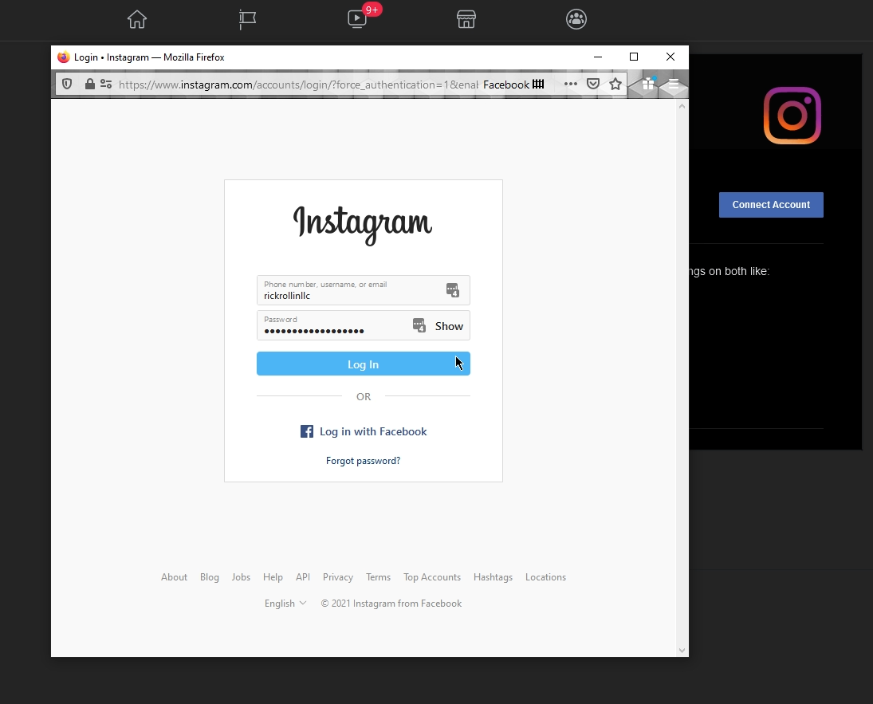Viewport: 873px width, 704px height.
Task: Open the About footer link
Action: [x=175, y=577]
